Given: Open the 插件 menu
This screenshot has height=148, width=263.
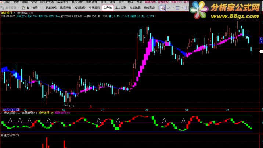Looking at the screenshot, I should (x=121, y=2).
